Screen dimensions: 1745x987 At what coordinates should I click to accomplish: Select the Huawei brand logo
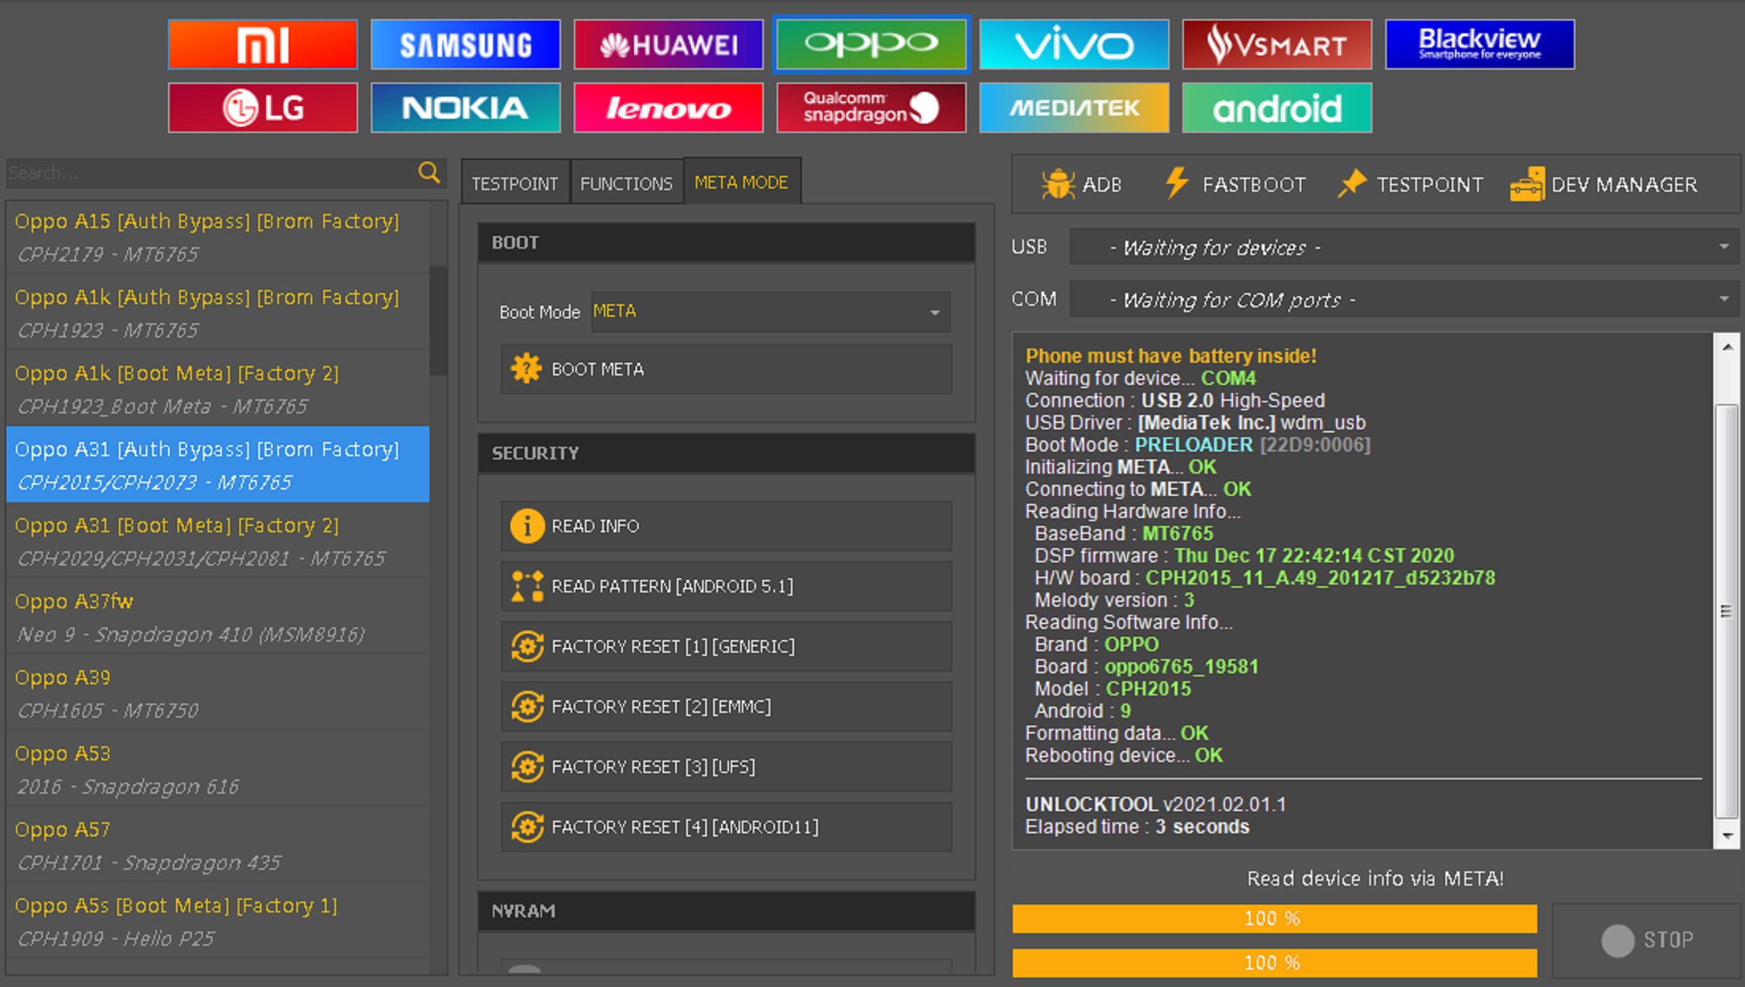(668, 44)
